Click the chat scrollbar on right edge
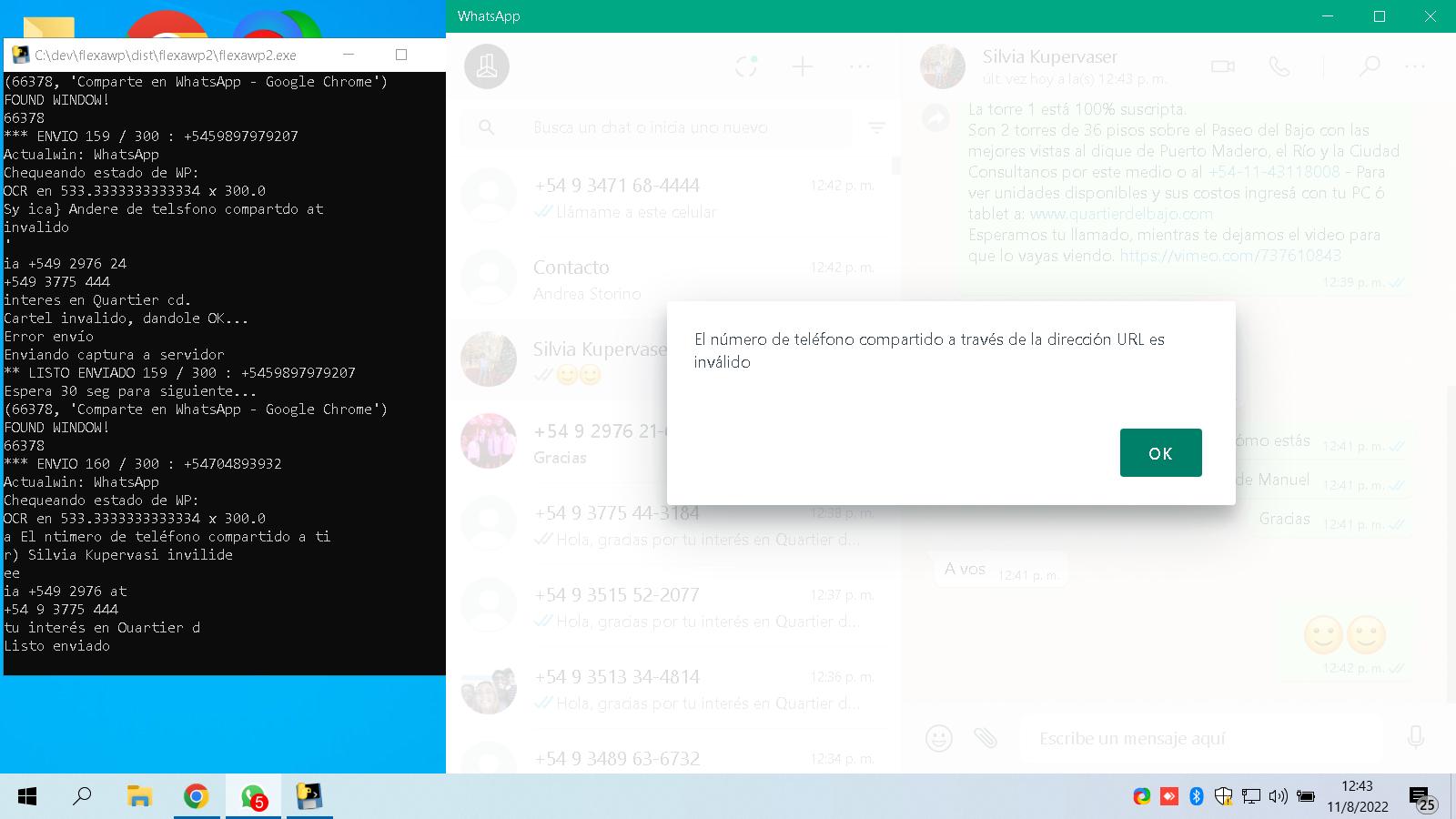The image size is (1456, 819). 1450,546
